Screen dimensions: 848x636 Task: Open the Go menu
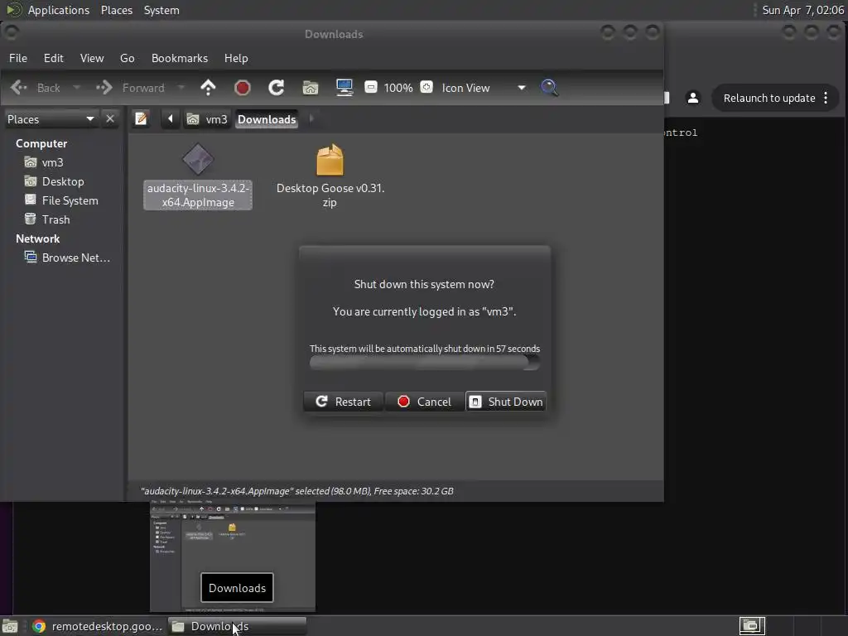pos(127,58)
